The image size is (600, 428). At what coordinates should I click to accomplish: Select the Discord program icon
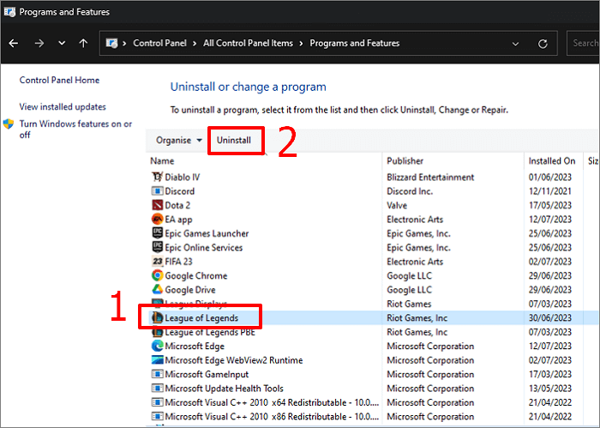point(157,191)
